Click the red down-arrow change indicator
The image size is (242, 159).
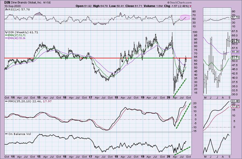click(191, 6)
